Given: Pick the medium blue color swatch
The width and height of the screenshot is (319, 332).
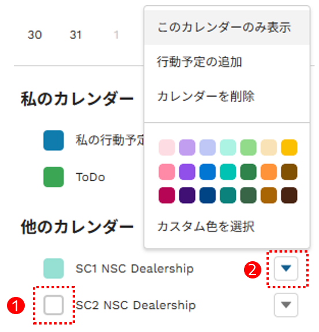Looking at the screenshot, I should 208,171.
